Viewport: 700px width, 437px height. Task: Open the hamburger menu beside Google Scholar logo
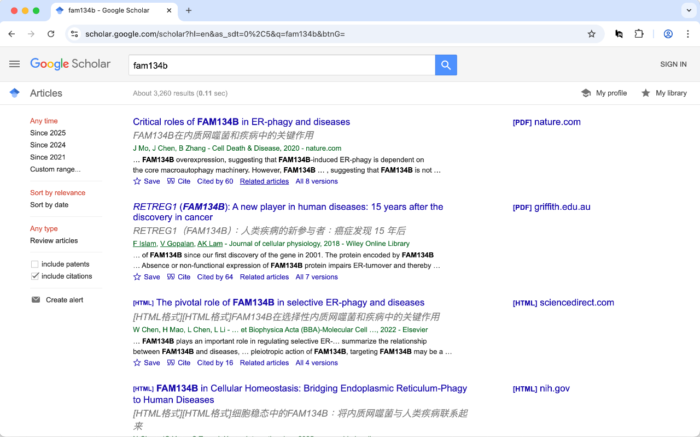point(15,64)
